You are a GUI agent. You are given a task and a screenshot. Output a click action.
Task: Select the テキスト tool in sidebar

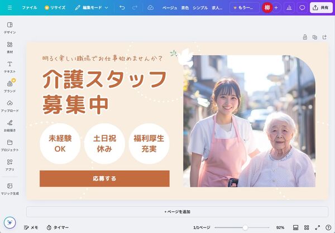10,67
